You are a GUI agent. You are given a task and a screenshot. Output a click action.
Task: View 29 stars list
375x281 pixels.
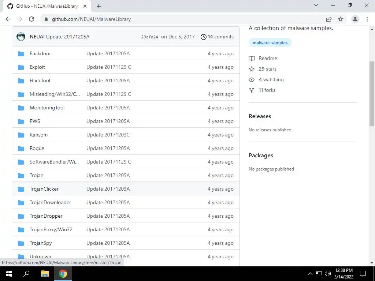(x=267, y=69)
